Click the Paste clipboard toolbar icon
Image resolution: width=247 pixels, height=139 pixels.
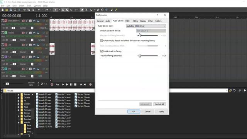(x=33, y=10)
